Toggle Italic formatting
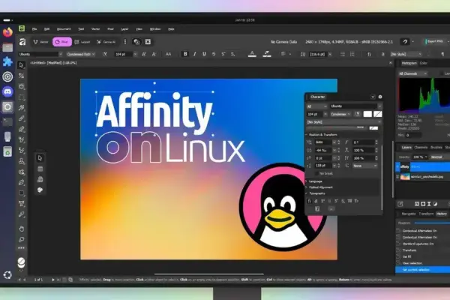This screenshot has height=300, width=450. click(194, 54)
